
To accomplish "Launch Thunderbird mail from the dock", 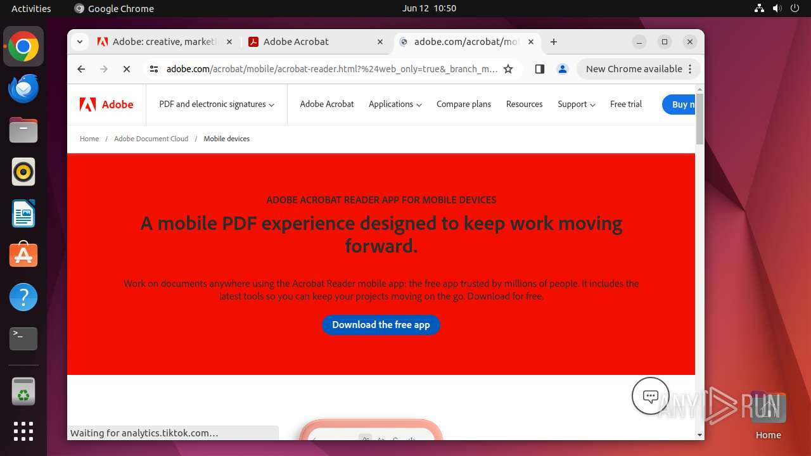I will pyautogui.click(x=23, y=88).
